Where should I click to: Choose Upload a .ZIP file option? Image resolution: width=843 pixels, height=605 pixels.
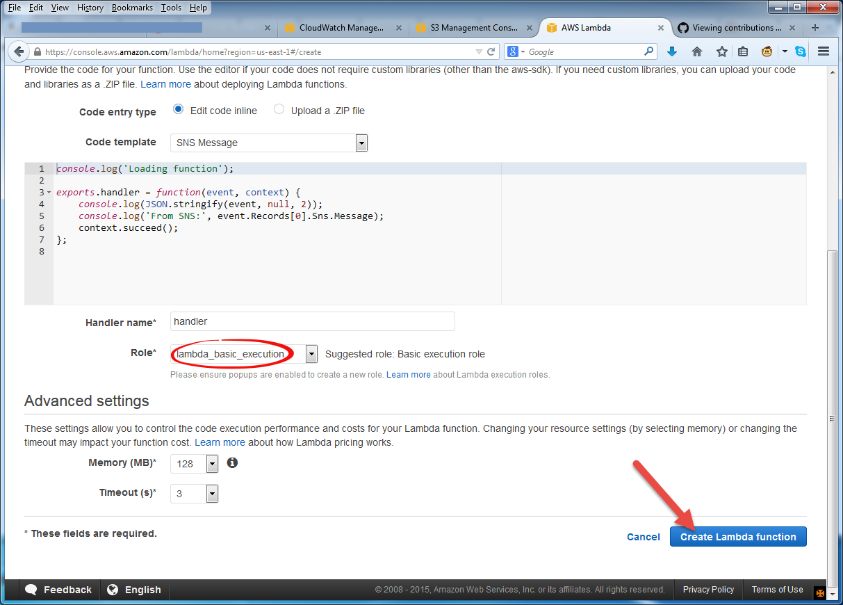pyautogui.click(x=277, y=110)
